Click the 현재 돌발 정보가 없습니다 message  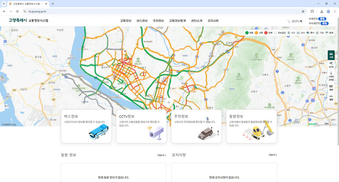[113, 177]
